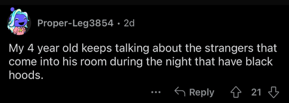
Task: Open the 2d timestamp permalink
Action: tap(129, 23)
